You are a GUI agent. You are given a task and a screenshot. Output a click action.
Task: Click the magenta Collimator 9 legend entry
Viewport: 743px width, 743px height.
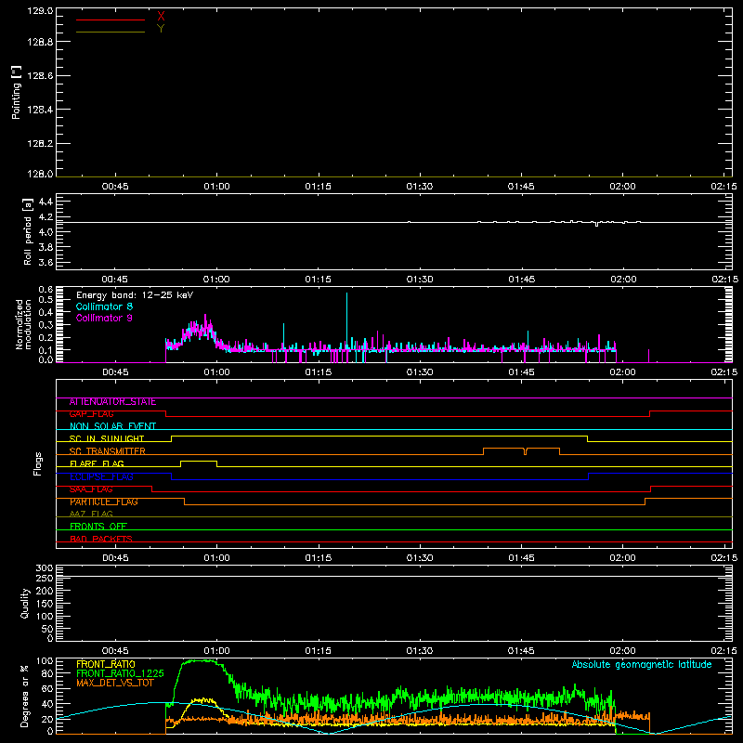click(x=104, y=318)
